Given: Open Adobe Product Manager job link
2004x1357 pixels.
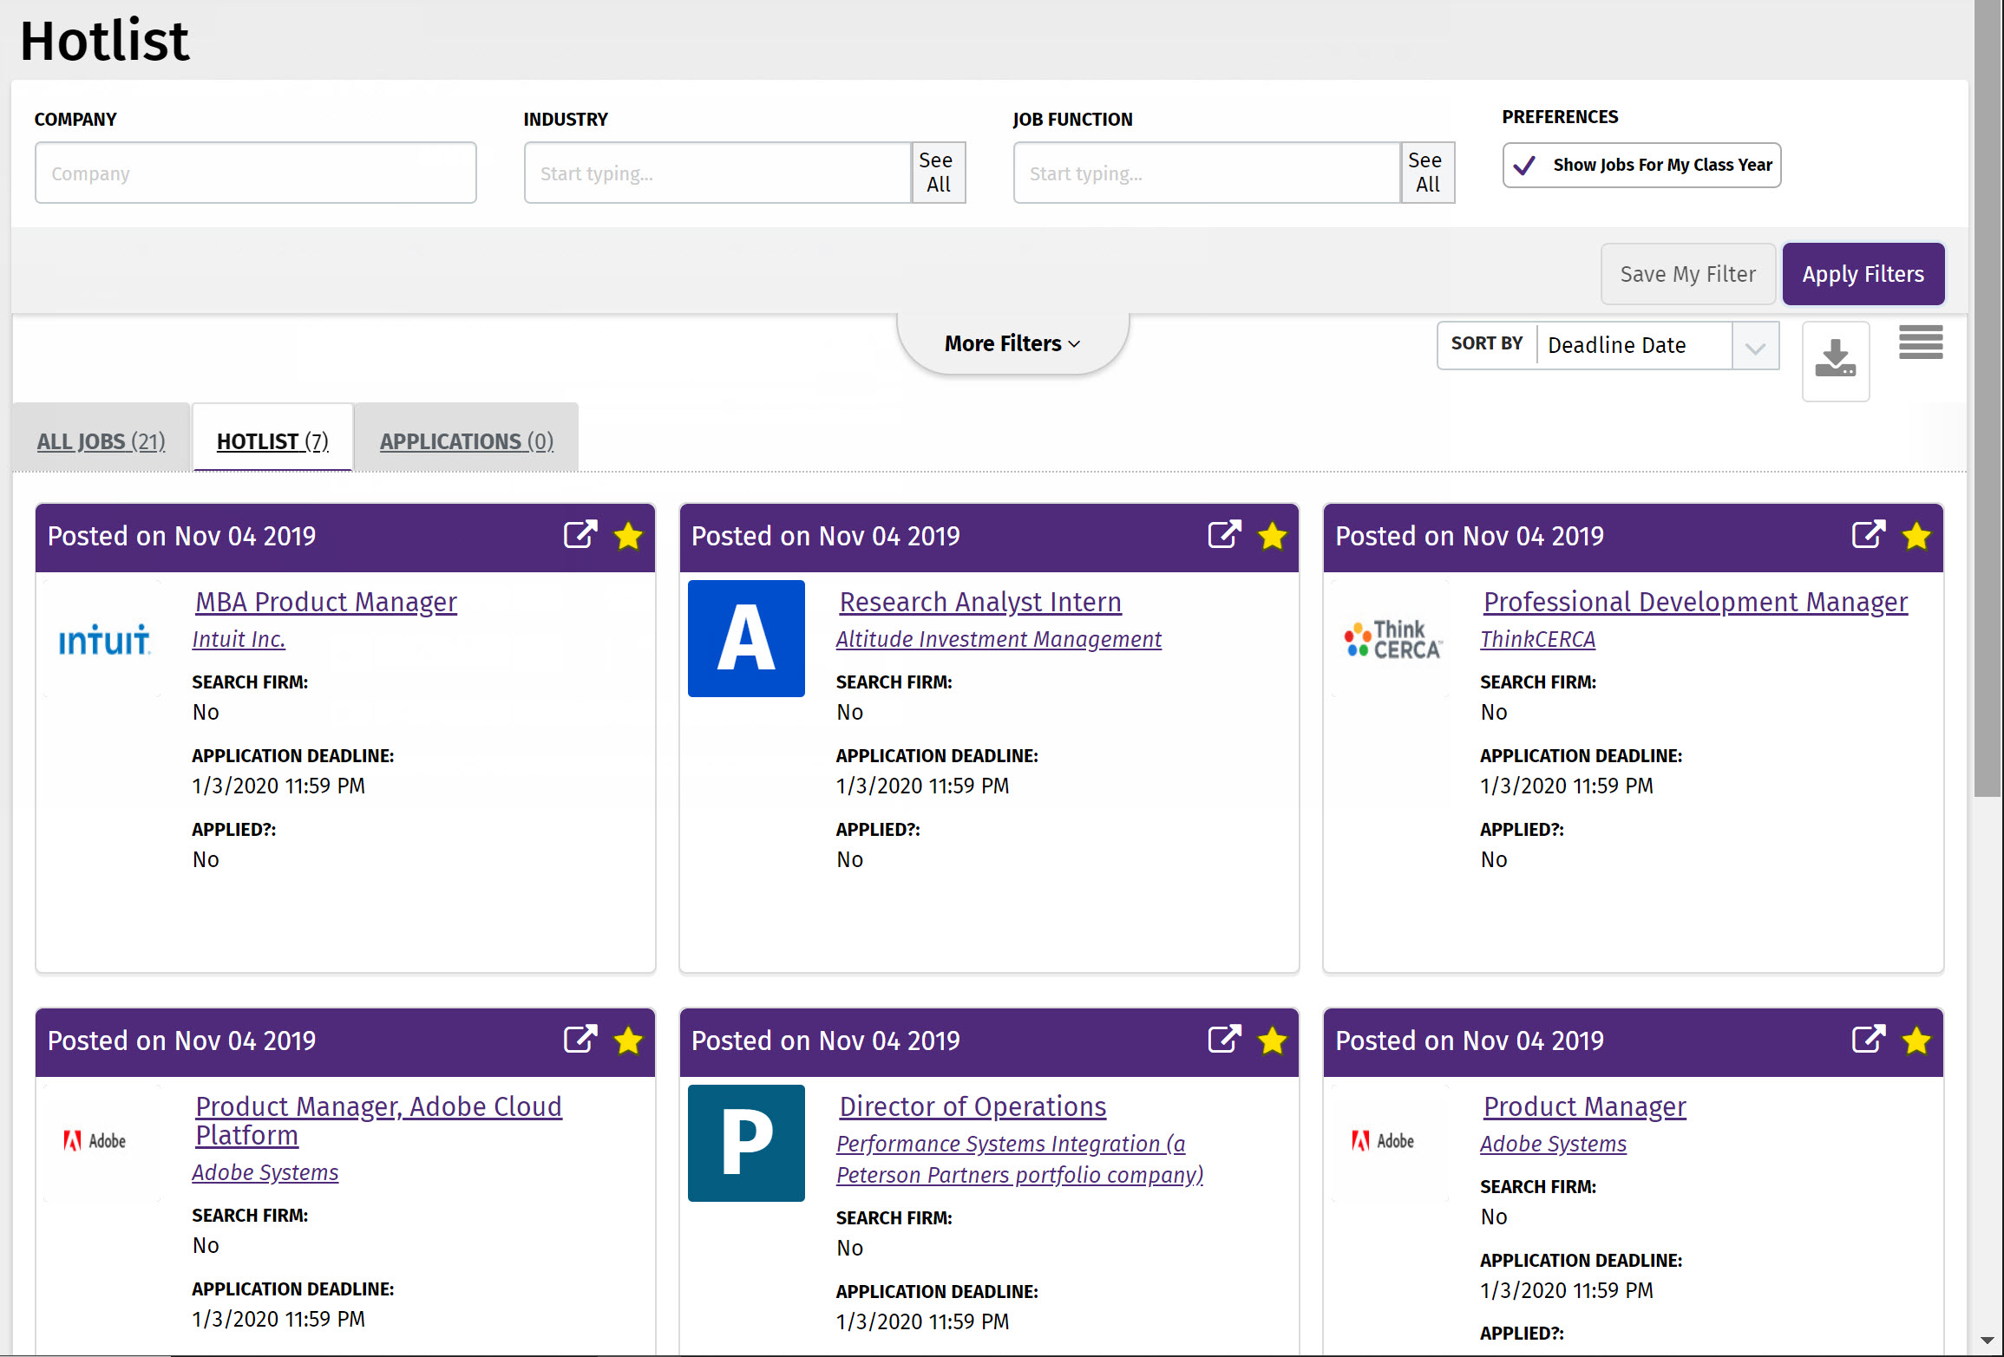Looking at the screenshot, I should pos(1584,1106).
